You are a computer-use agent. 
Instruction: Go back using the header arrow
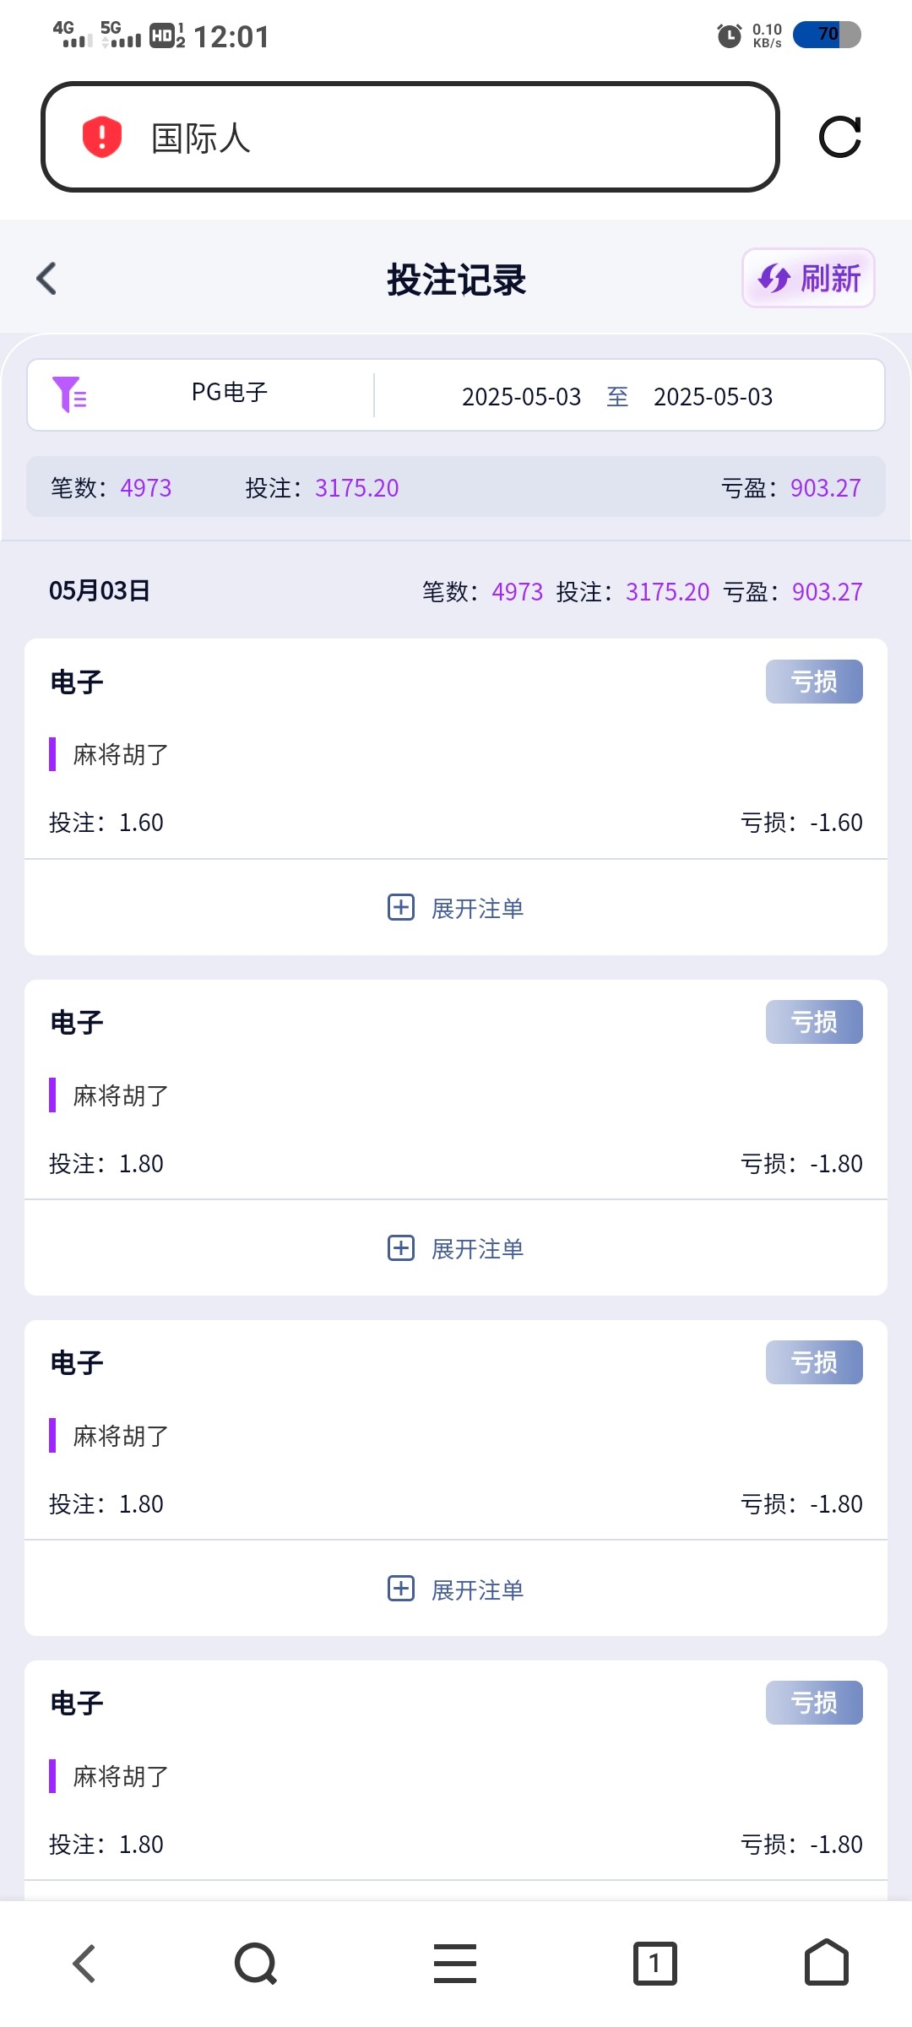pyautogui.click(x=47, y=279)
